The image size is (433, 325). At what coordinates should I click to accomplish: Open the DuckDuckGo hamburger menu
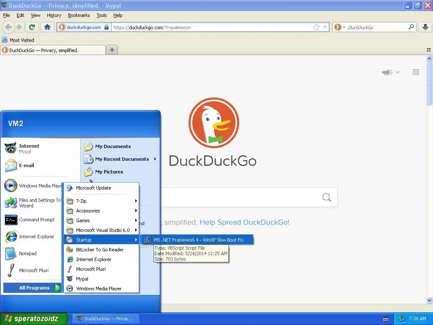pyautogui.click(x=416, y=72)
